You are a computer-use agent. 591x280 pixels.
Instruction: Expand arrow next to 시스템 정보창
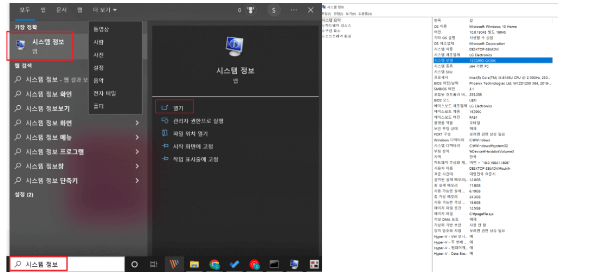[x=137, y=166]
